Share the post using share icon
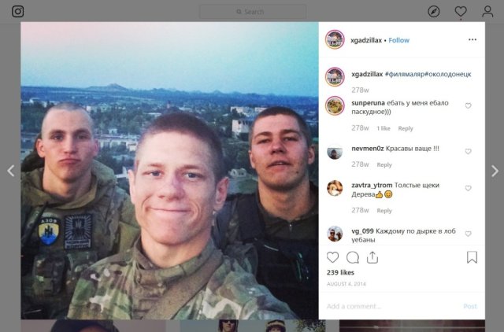Viewport: 504px width, 332px height. 372,257
